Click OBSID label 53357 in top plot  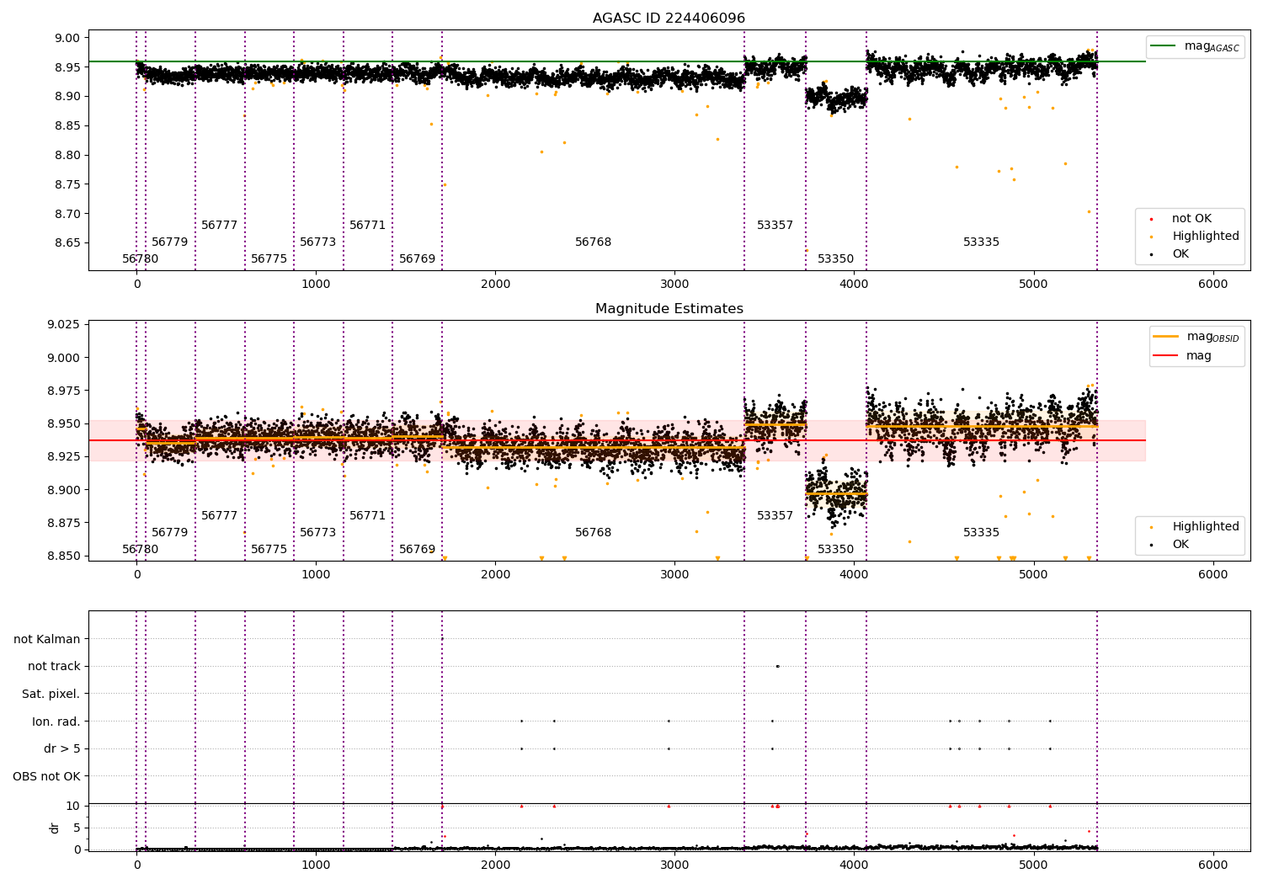tap(775, 226)
